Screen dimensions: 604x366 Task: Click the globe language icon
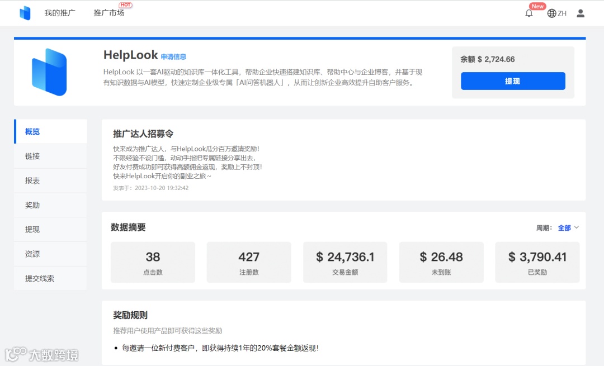[551, 13]
